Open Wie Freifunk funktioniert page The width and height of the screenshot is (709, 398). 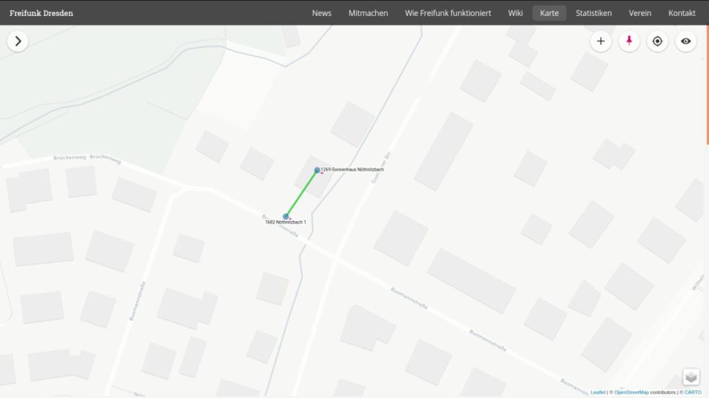point(448,13)
